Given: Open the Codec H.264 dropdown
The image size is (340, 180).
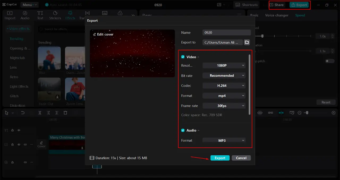Looking at the screenshot, I should coord(224,86).
